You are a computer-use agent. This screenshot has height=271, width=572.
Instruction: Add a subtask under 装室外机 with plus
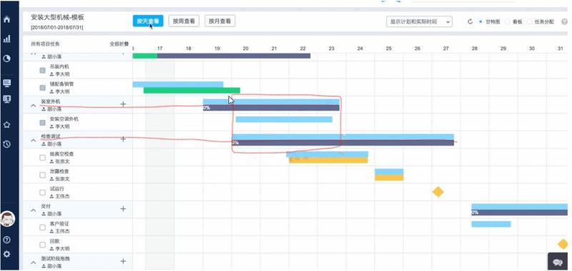[x=123, y=104]
